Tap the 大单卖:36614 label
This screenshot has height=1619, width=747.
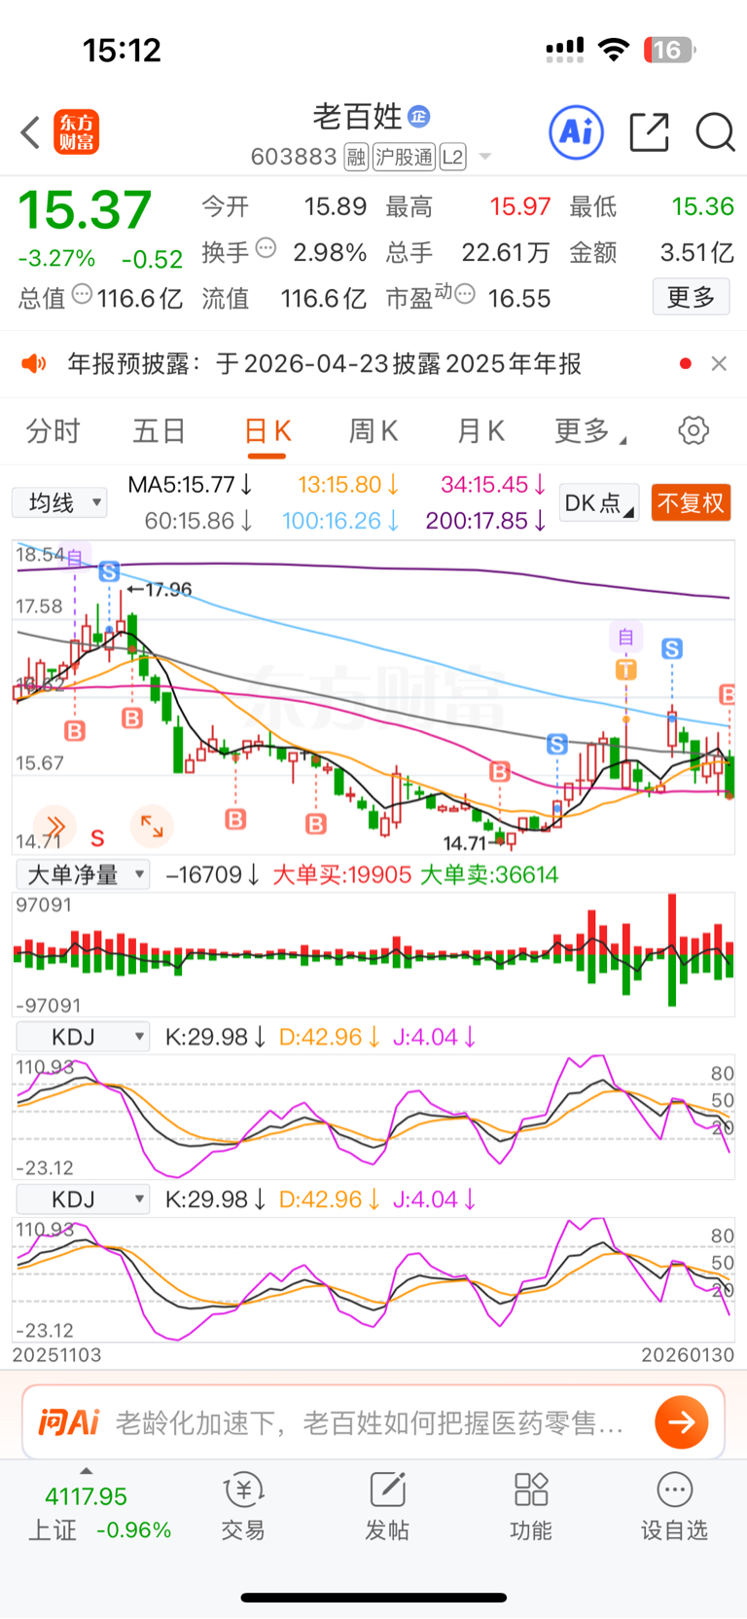(x=489, y=874)
